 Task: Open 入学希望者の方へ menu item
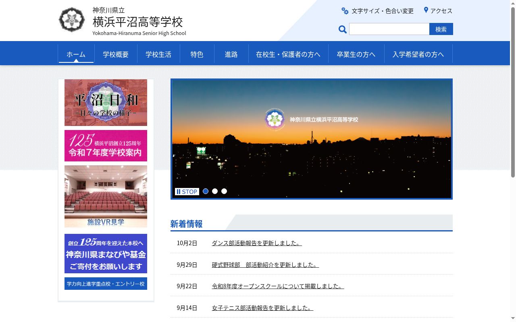coord(418,54)
